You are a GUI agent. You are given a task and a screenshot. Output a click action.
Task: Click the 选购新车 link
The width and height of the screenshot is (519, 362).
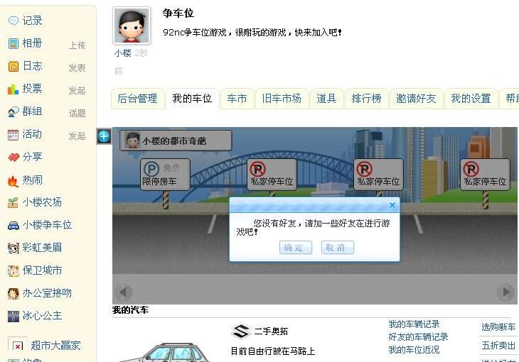tap(498, 327)
